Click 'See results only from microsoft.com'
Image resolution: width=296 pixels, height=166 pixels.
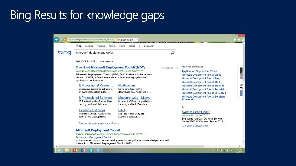[99, 124]
